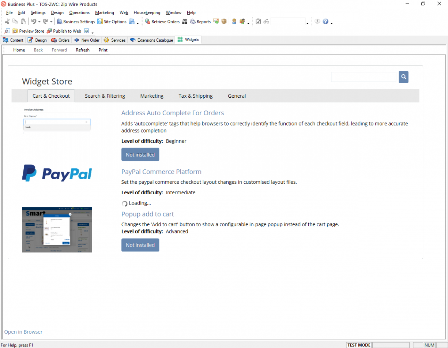Image resolution: width=448 pixels, height=348 pixels.
Task: Click the Open in Browser link
Action: (23, 332)
